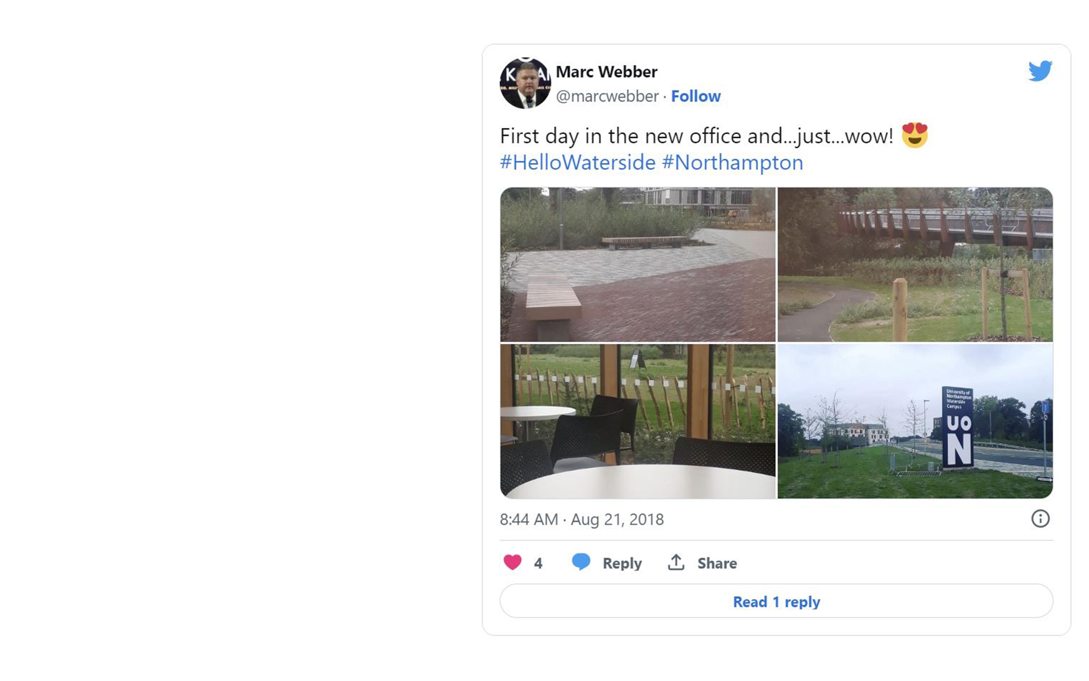The height and width of the screenshot is (681, 1089).
Task: Open the footbridge and path photo
Action: pos(915,265)
